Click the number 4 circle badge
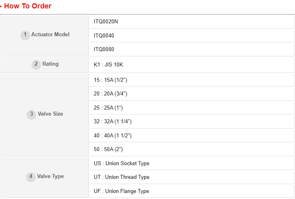 pyautogui.click(x=31, y=176)
